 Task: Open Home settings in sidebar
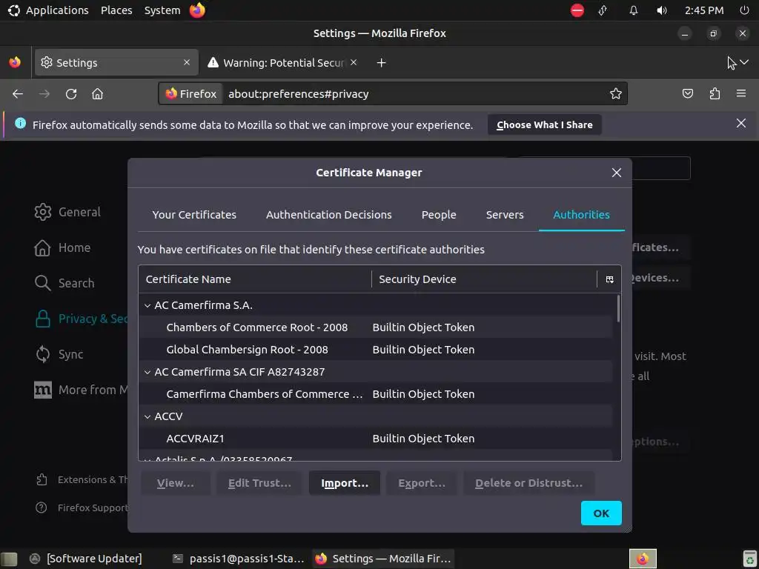(62, 247)
